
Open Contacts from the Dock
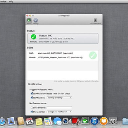(20, 121)
